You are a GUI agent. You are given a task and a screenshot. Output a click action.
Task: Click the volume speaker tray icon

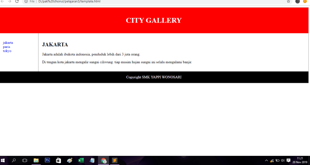pyautogui.click(x=283, y=160)
